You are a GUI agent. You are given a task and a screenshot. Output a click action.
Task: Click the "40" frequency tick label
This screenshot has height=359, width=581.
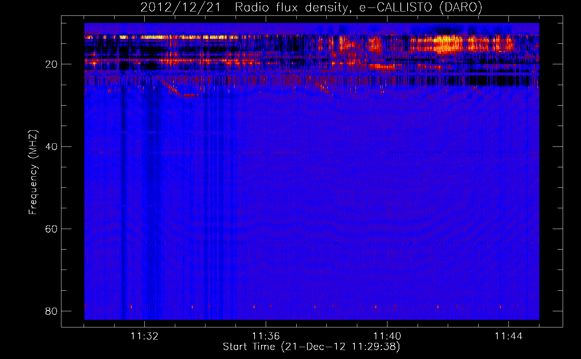(51, 146)
